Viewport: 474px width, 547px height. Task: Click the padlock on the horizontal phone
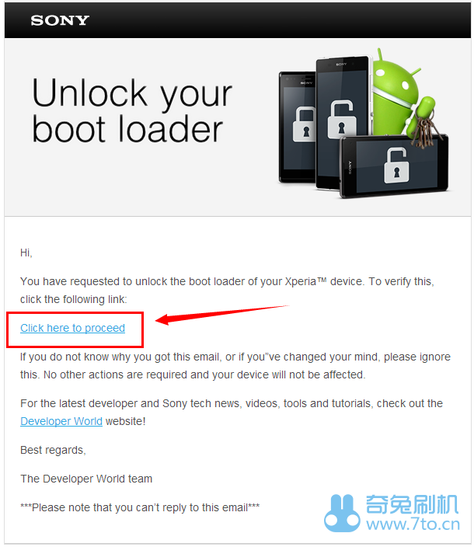coord(396,165)
